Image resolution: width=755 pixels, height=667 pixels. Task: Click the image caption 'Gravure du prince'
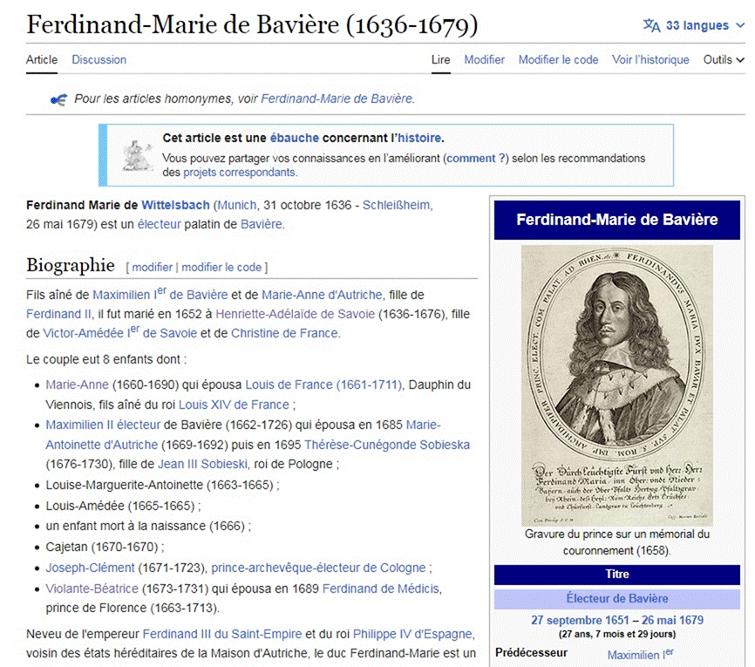616,542
